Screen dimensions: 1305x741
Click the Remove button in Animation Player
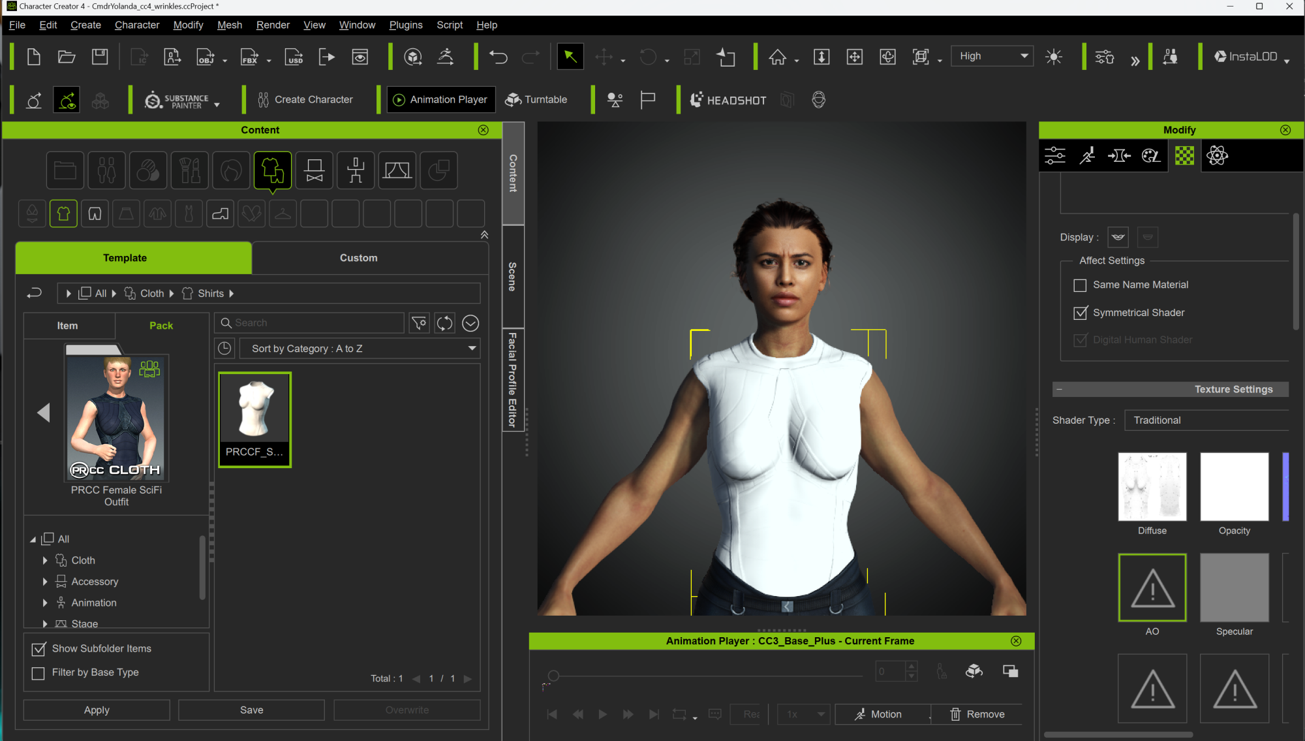tap(977, 715)
